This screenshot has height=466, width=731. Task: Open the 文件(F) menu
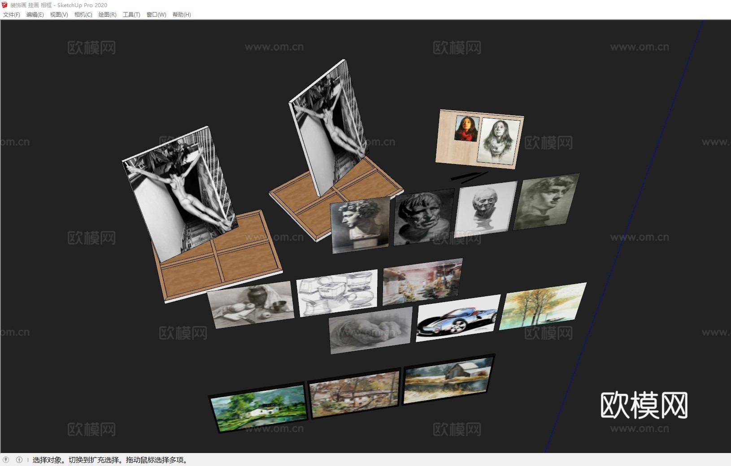[12, 15]
